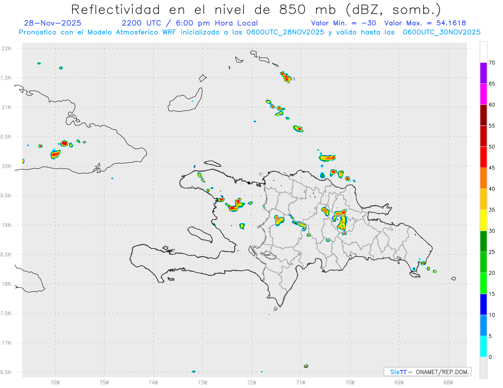Click the '75W' longitude label

click(104, 382)
